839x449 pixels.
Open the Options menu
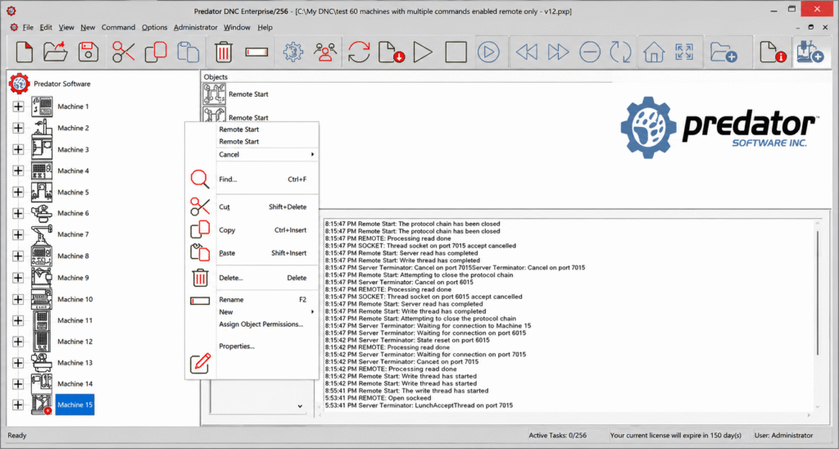coord(154,27)
